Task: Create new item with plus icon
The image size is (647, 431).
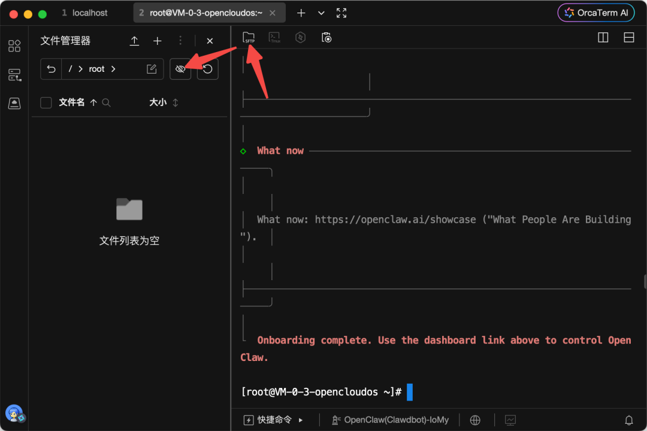Action: (157, 41)
